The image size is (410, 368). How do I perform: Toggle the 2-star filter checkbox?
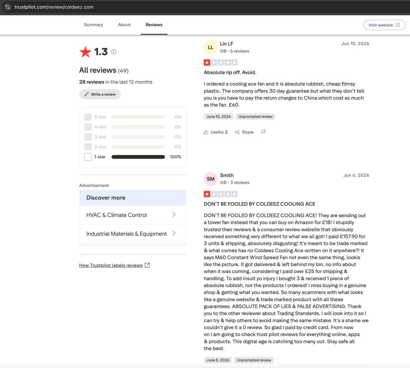click(88, 147)
